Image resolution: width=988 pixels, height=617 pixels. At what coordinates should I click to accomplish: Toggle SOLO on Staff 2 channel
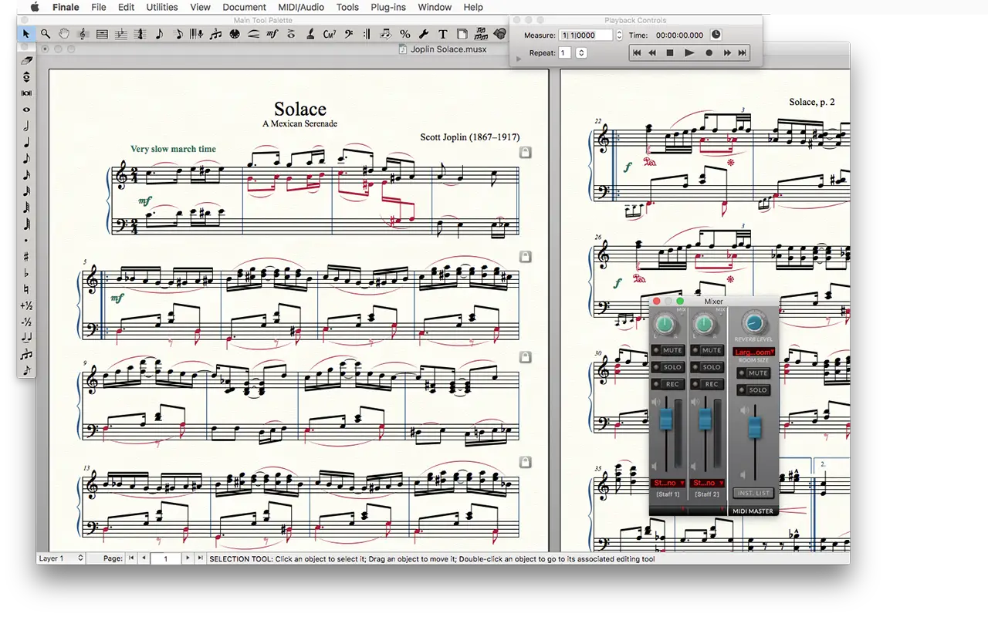(x=706, y=367)
